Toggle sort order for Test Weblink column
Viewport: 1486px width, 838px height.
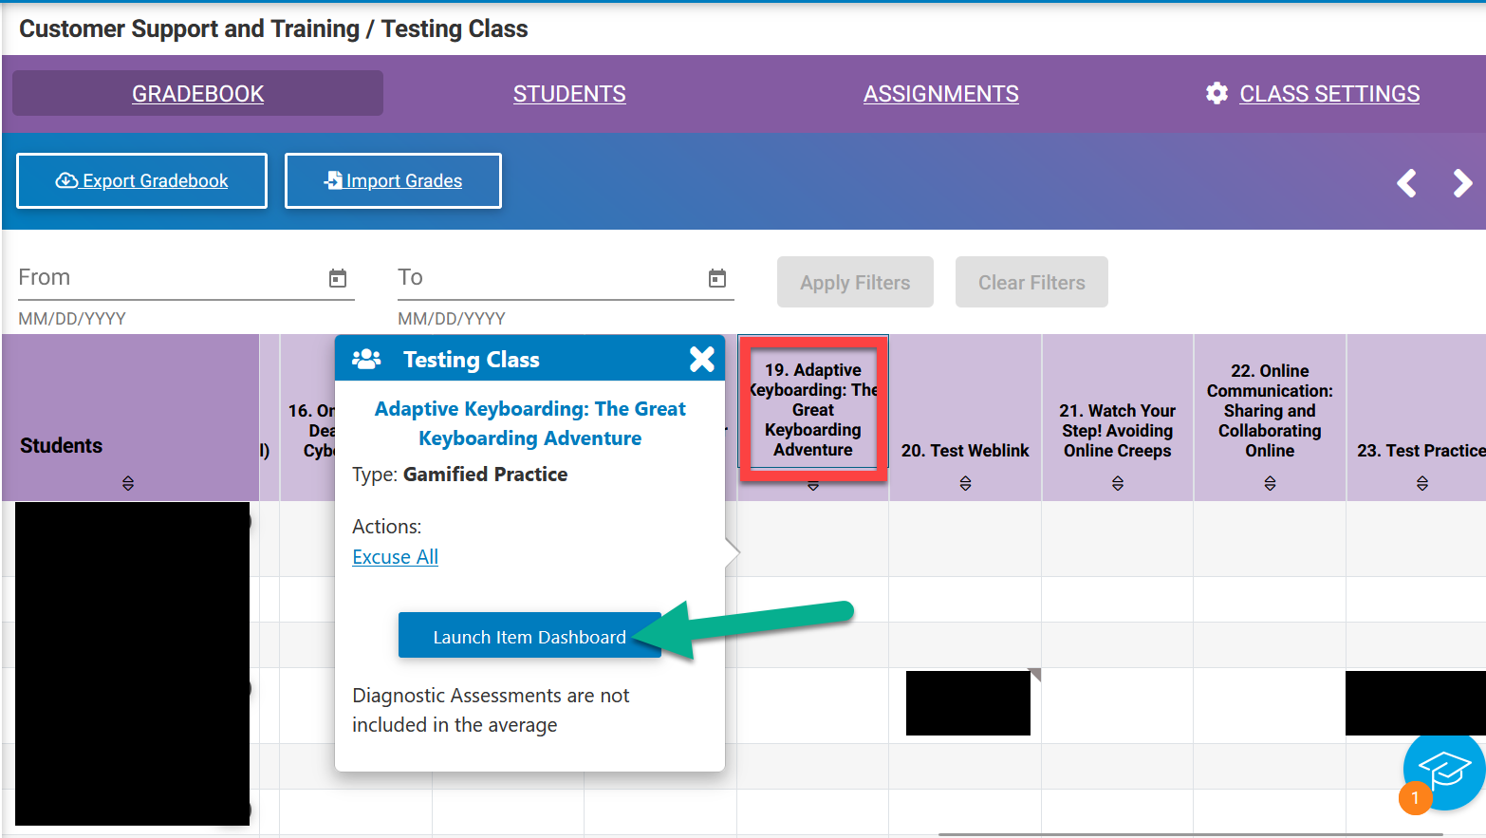(x=965, y=483)
